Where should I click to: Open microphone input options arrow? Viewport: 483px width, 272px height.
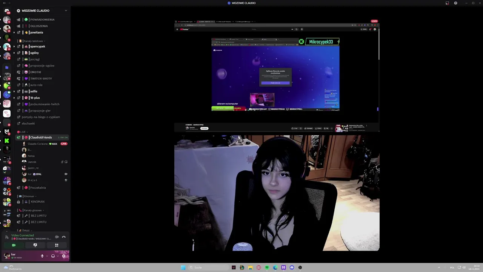47,256
